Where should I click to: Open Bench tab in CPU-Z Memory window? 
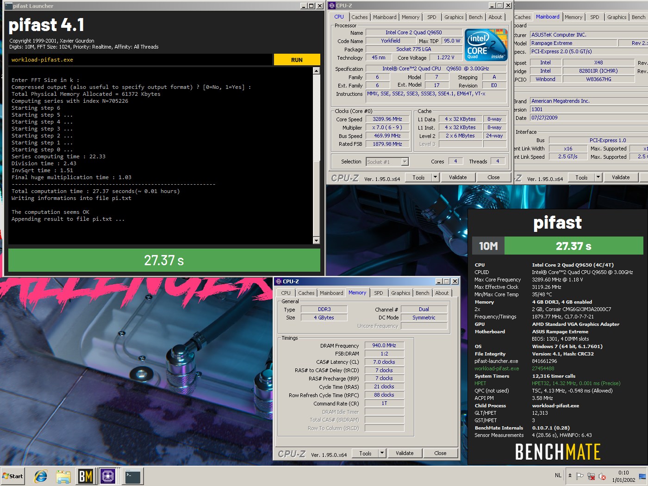[422, 293]
